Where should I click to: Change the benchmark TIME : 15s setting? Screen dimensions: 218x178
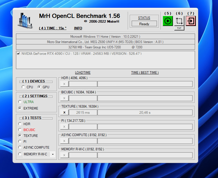click(x=53, y=28)
